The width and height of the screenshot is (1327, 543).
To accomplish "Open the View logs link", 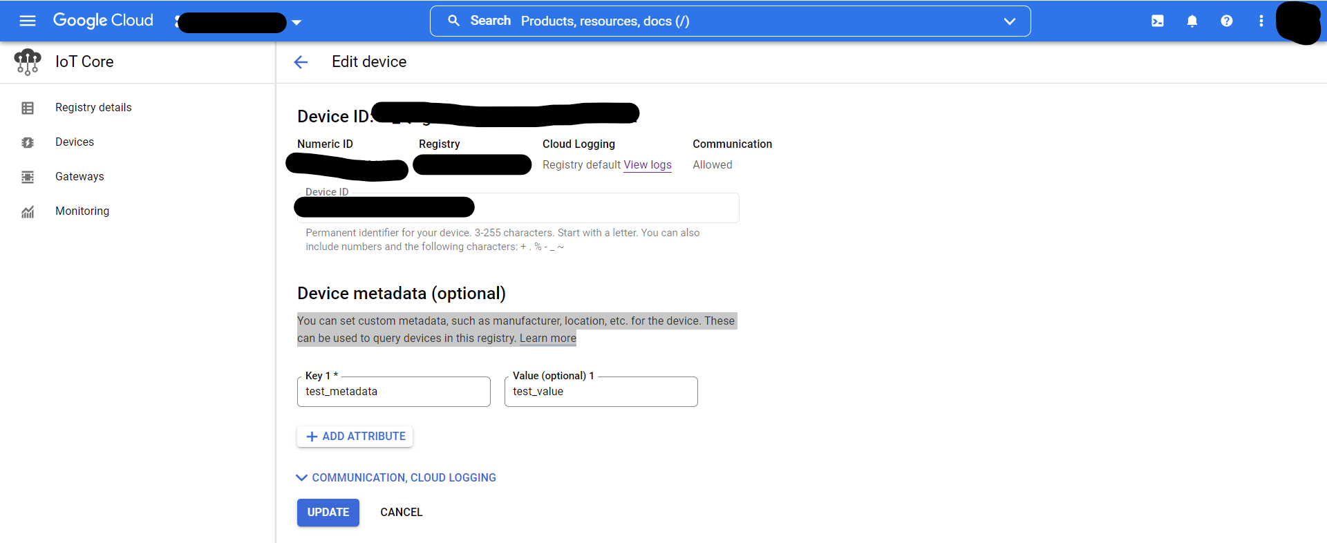I will tap(648, 164).
